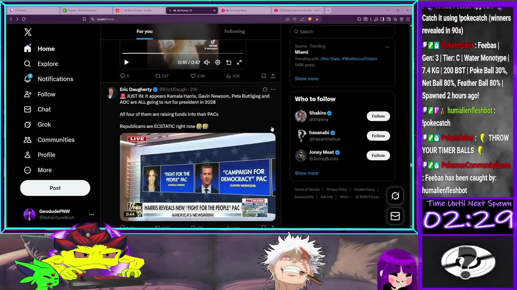This screenshot has width=517, height=290.
Task: Follow Jonny Meat
Action: click(378, 155)
